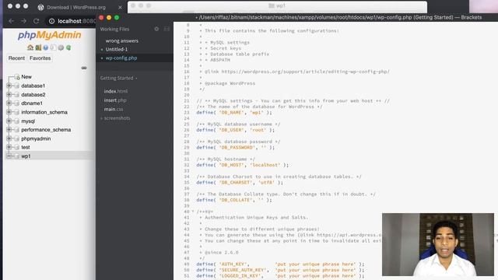This screenshot has height=280, width=498.
Task: Switch to the Favorites tab in phpMyAdmin
Action: tap(40, 58)
